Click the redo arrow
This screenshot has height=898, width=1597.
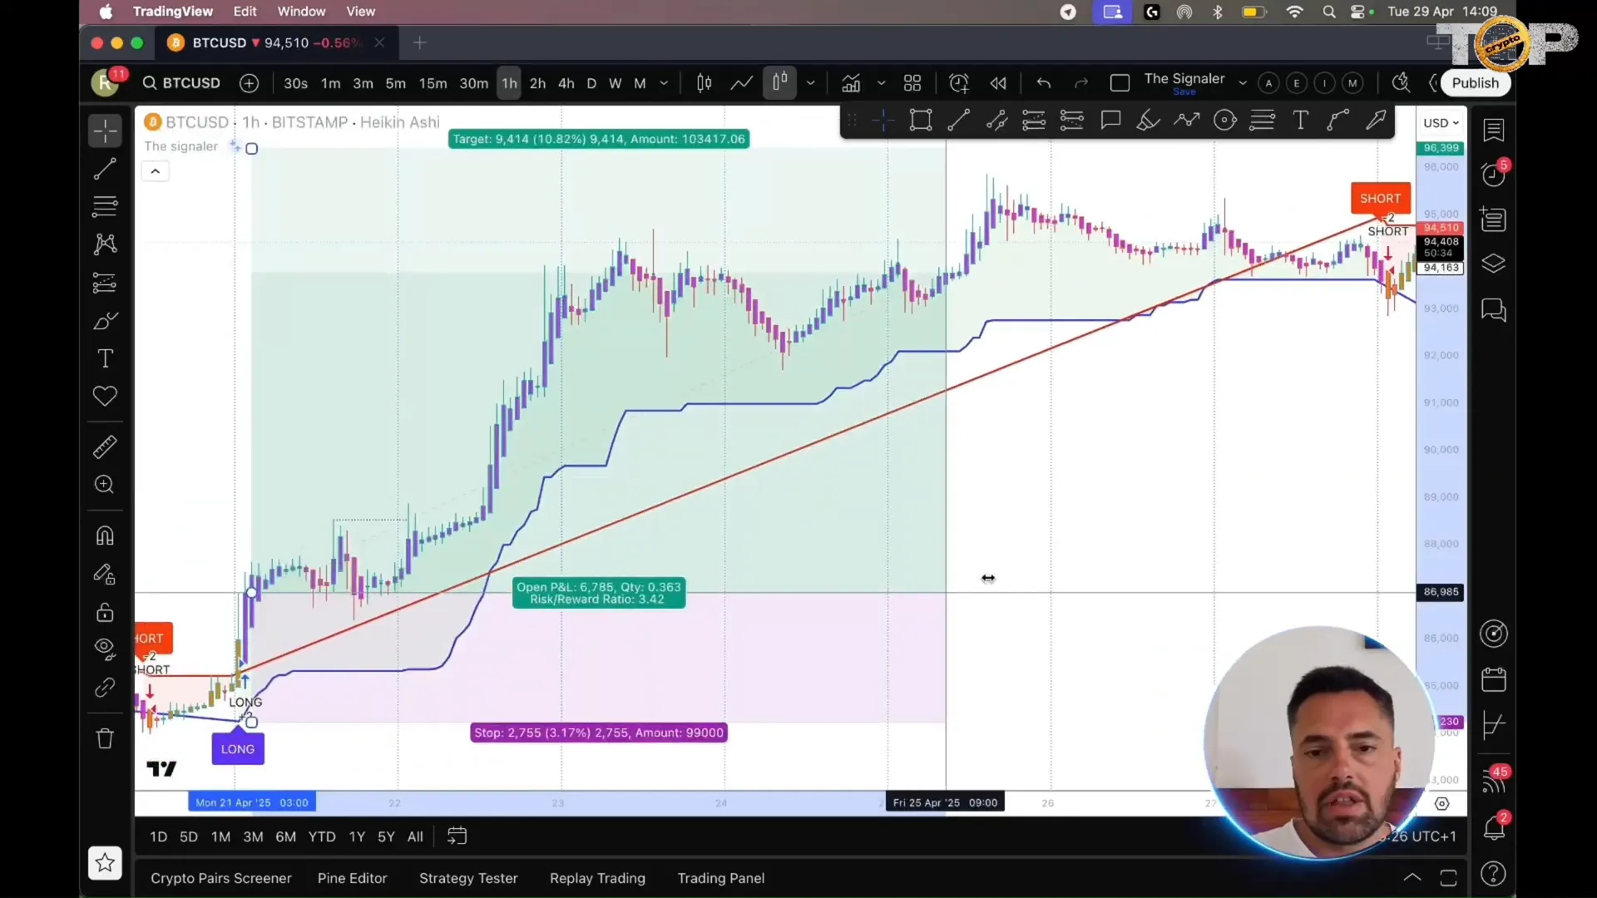(x=1081, y=83)
